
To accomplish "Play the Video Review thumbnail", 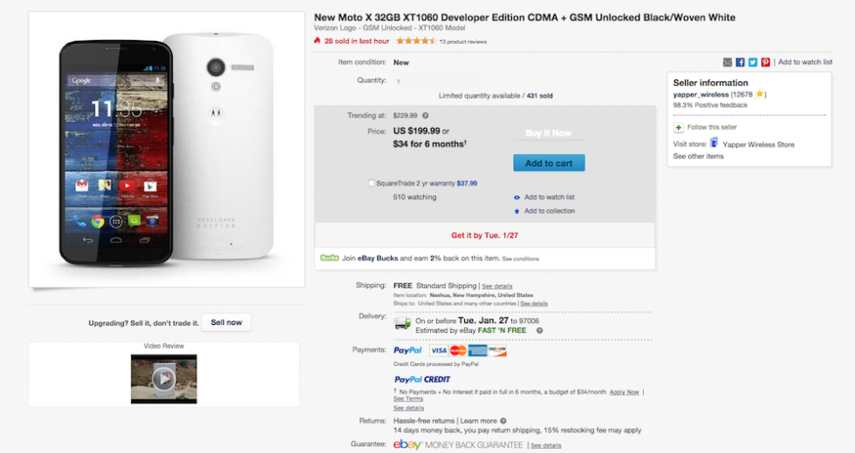I will tap(163, 379).
